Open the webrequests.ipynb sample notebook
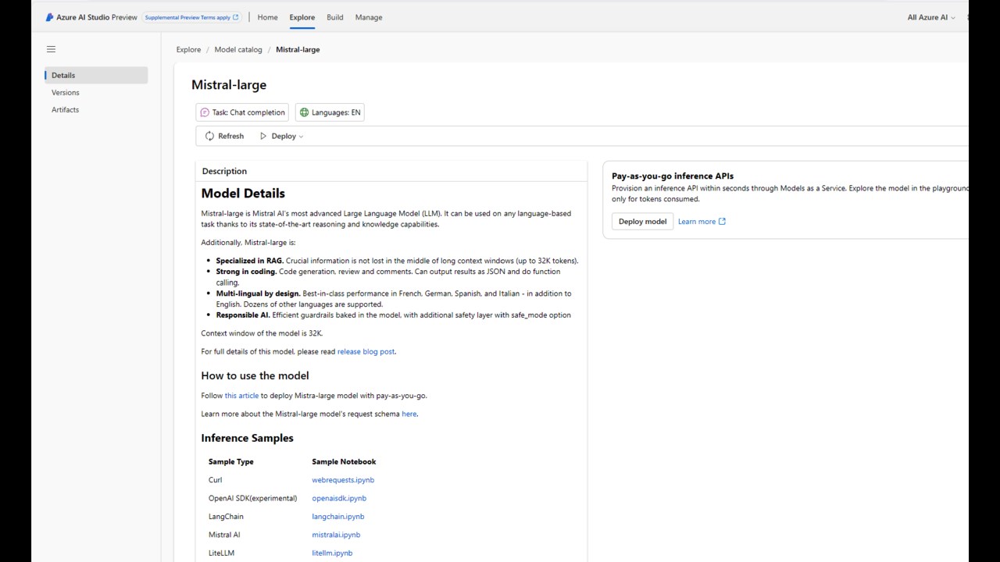 tap(343, 480)
